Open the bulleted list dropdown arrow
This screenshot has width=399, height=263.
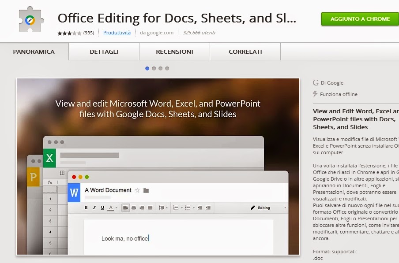pyautogui.click(x=194, y=208)
